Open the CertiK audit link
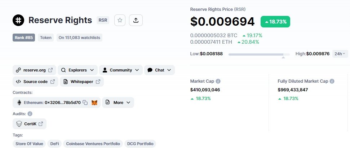The height and width of the screenshot is (148, 350). pyautogui.click(x=30, y=124)
